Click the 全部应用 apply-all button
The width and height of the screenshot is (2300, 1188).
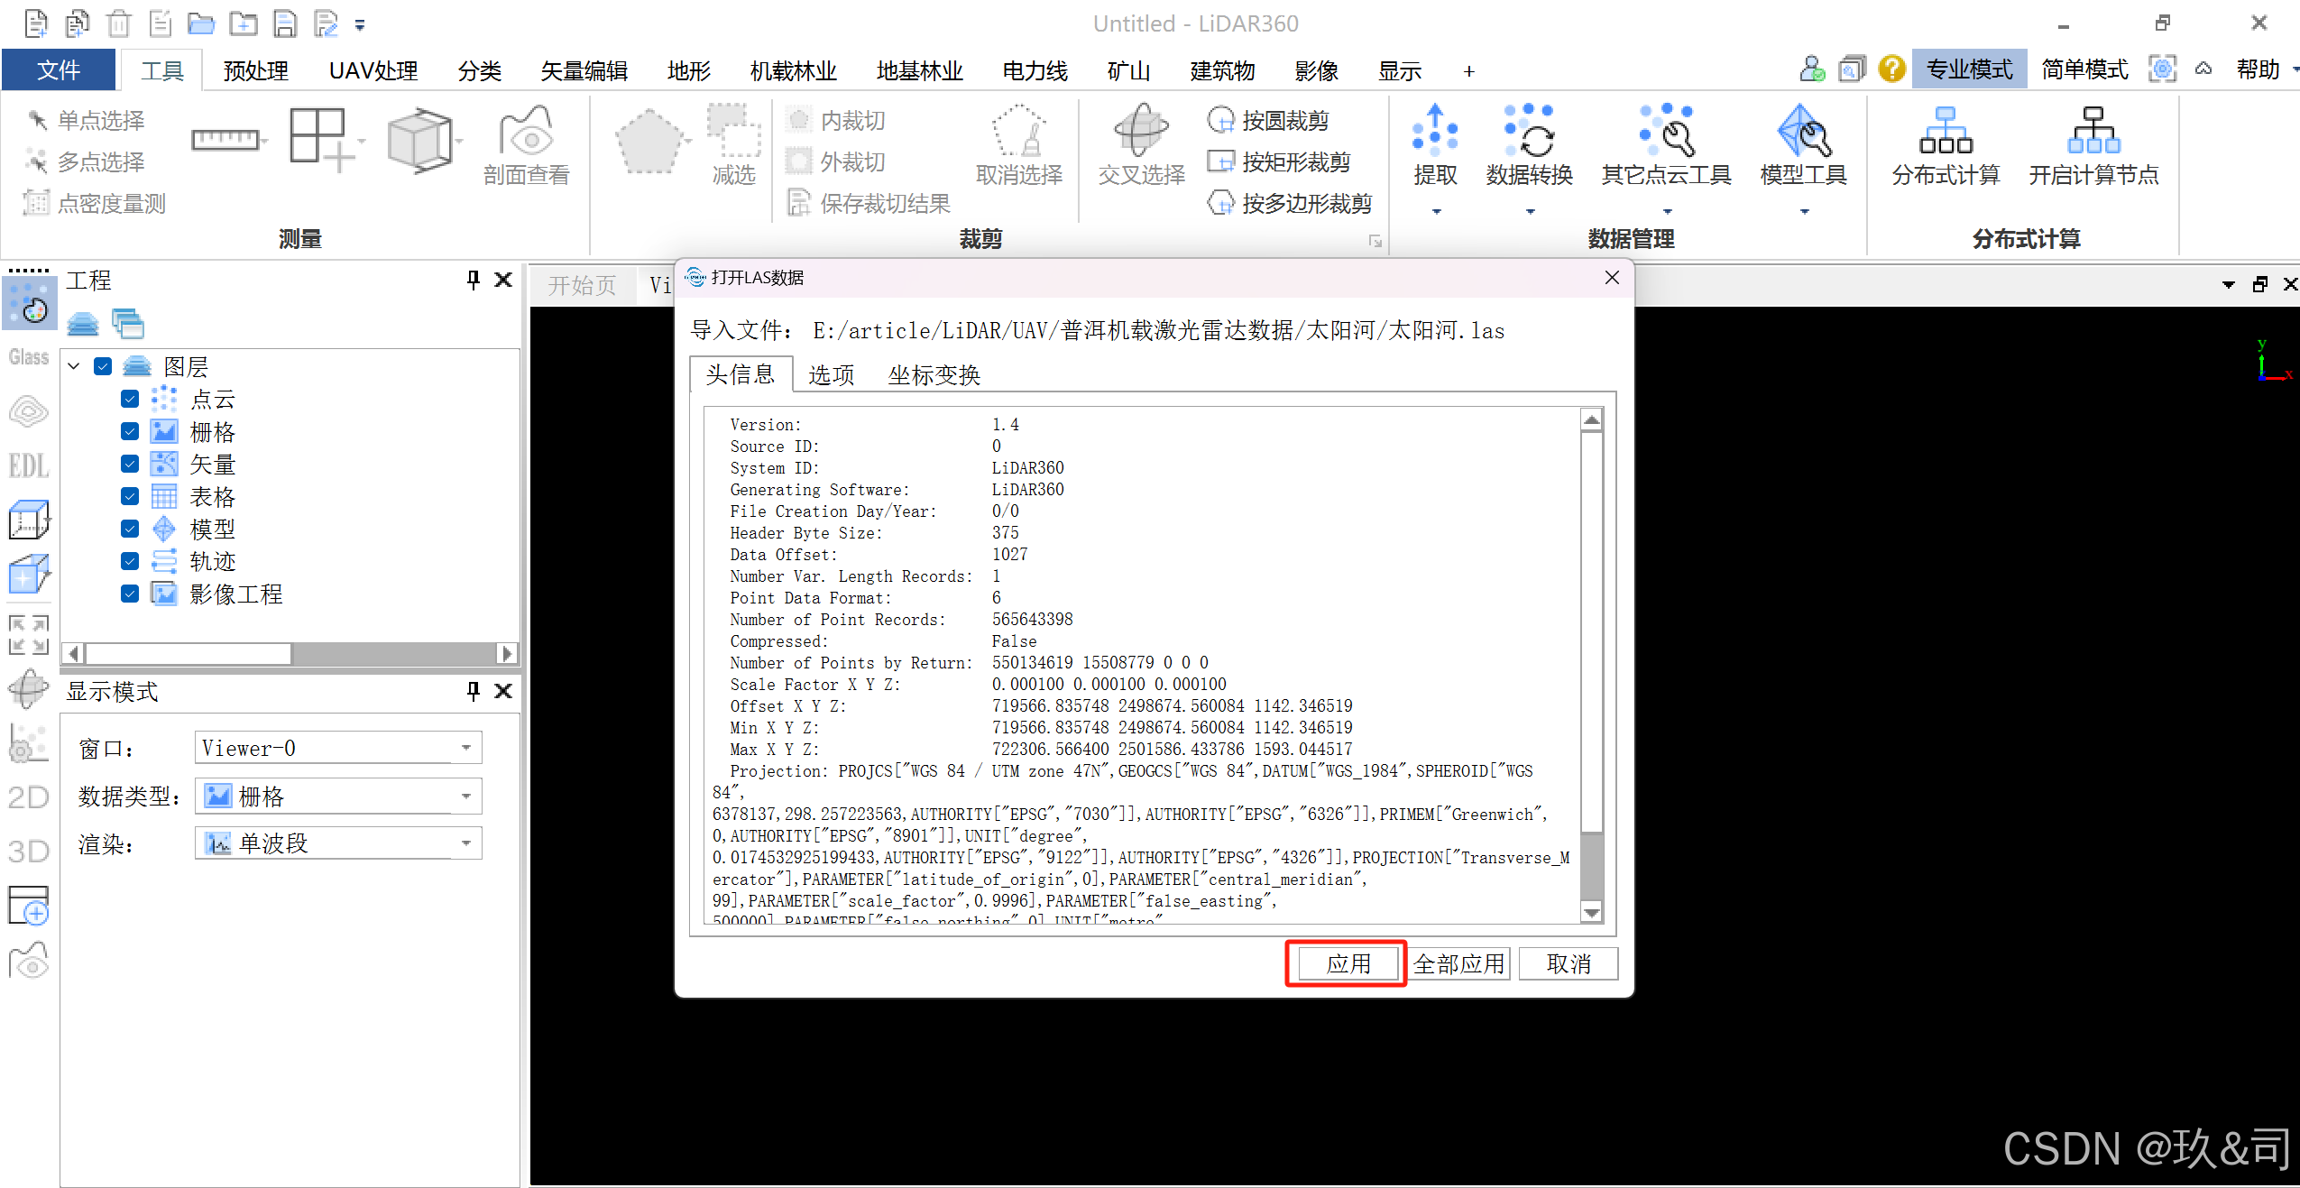click(1458, 963)
